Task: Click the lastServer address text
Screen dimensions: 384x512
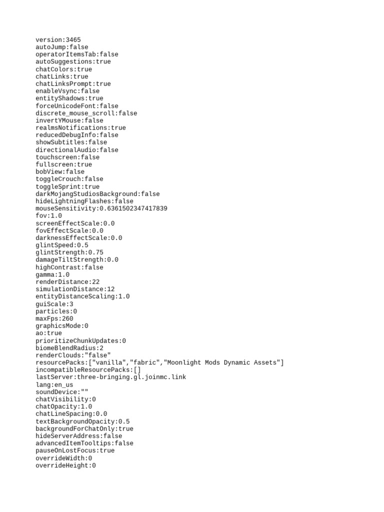Action: click(x=131, y=377)
